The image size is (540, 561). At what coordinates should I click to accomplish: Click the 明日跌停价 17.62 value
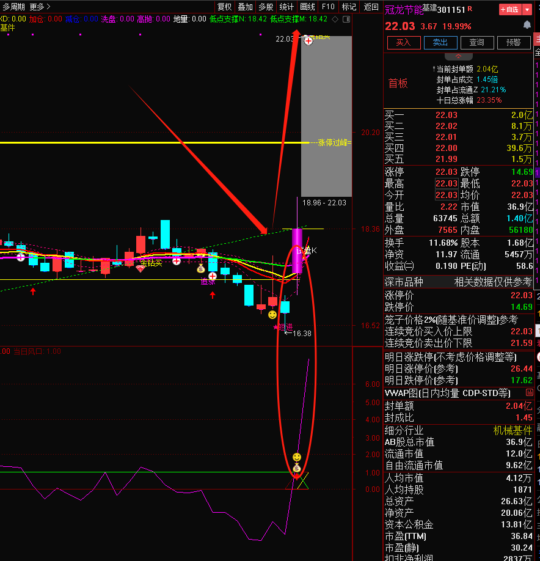pos(522,380)
